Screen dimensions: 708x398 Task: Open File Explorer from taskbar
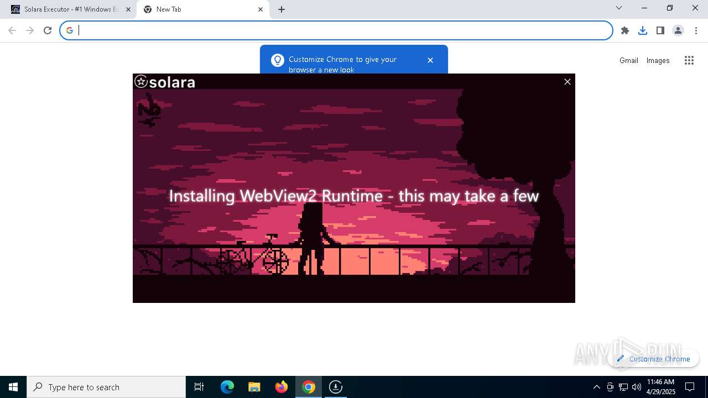(x=254, y=387)
